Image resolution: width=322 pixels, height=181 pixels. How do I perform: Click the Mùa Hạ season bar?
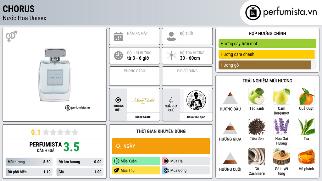(186, 161)
